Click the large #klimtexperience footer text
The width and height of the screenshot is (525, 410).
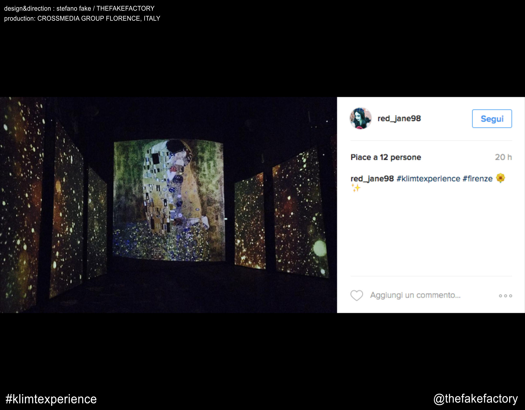[51, 399]
